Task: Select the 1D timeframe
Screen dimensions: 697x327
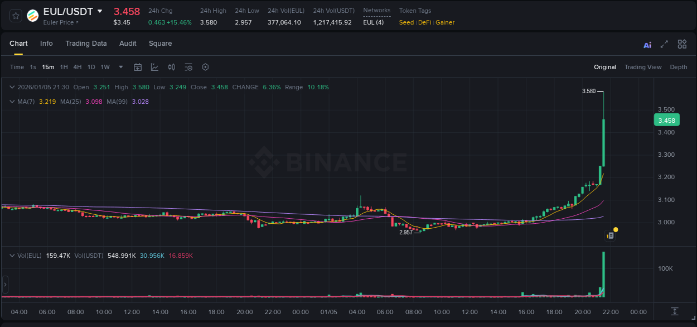Action: point(91,67)
